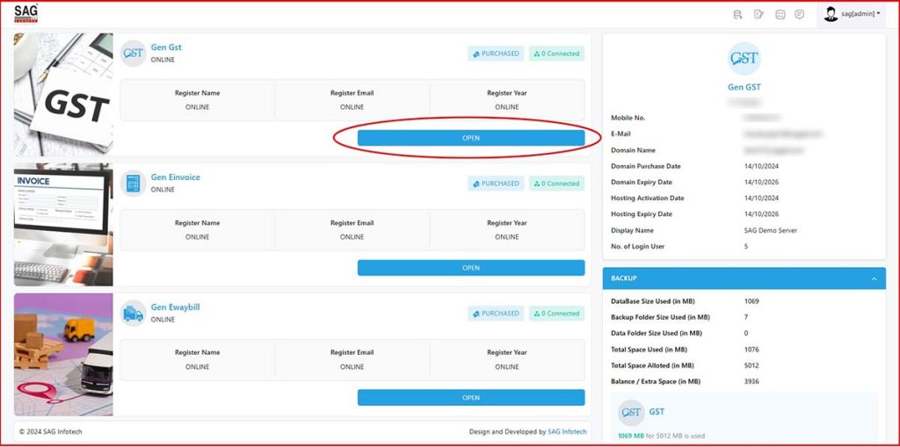The height and width of the screenshot is (447, 900).
Task: Click the Gen Ewaybill truck logo icon
Action: pos(134,314)
